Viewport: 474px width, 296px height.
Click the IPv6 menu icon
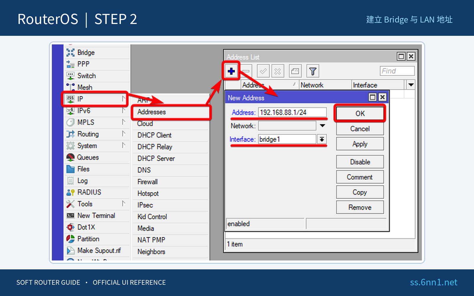[71, 111]
